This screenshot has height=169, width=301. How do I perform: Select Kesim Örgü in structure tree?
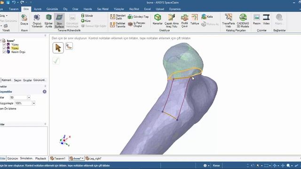point(18,52)
